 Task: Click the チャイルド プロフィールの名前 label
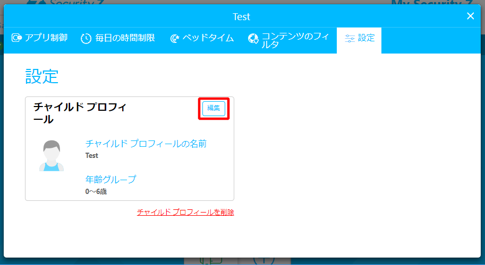[x=146, y=144]
